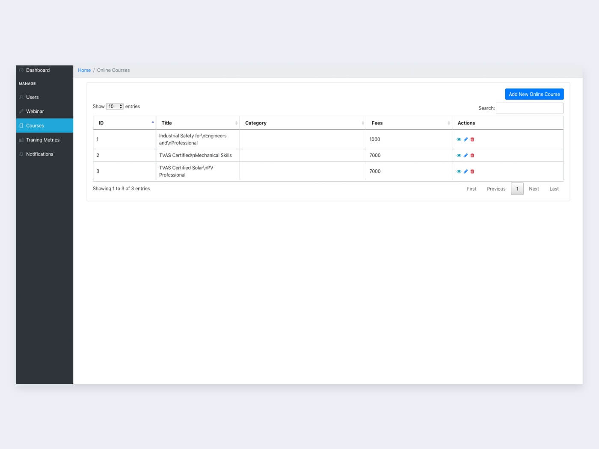View TVAS Certified Mechanical Skills course details
Image resolution: width=599 pixels, height=449 pixels.
pos(459,156)
